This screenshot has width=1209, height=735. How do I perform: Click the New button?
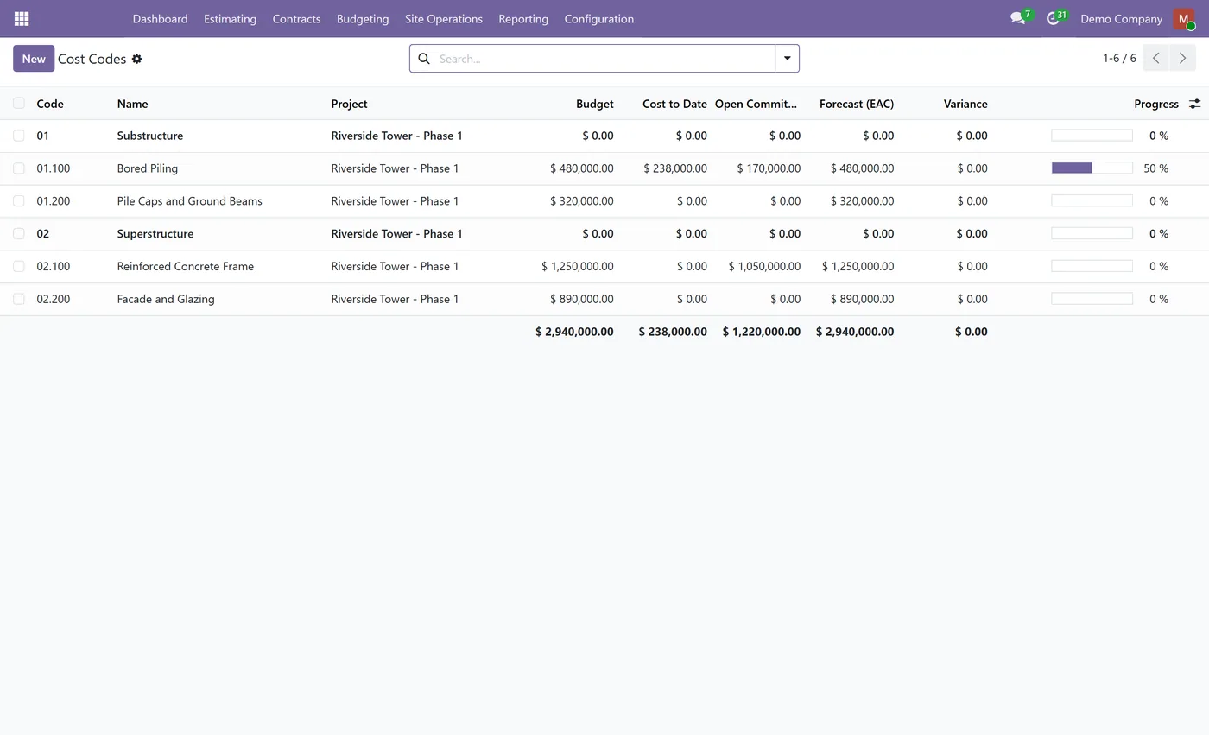point(34,59)
